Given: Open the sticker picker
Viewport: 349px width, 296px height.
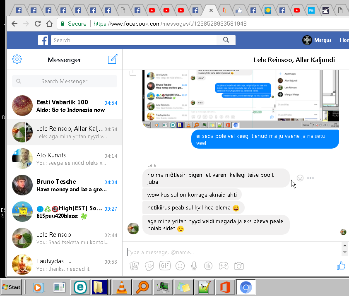Looking at the screenshot, I should click(x=149, y=266).
